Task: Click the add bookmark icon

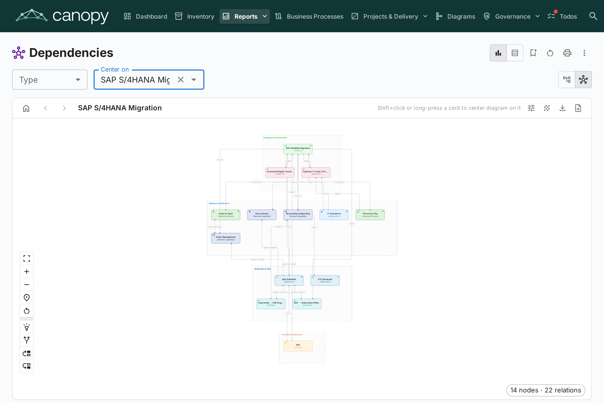Action: [533, 53]
